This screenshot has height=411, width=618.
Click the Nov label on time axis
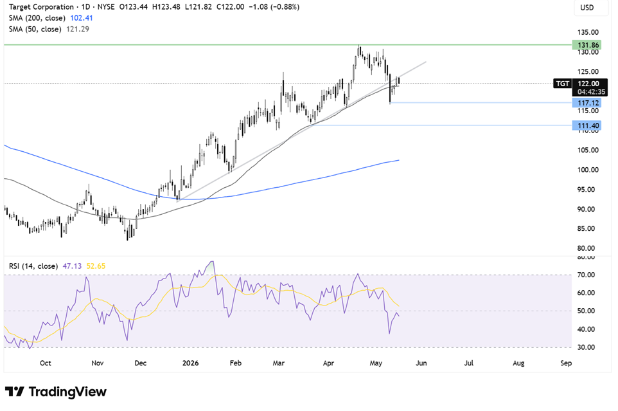tap(98, 363)
